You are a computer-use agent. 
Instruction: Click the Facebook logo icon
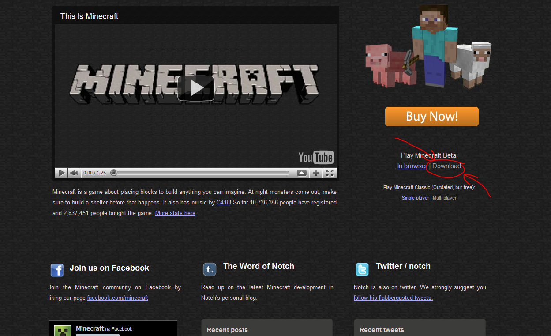click(57, 270)
